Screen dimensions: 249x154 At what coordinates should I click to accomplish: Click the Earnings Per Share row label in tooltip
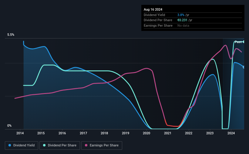click(158, 25)
